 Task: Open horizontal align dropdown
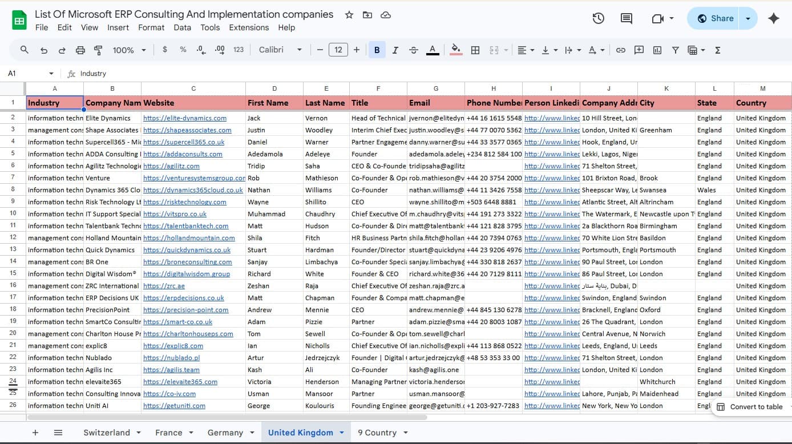pos(526,50)
